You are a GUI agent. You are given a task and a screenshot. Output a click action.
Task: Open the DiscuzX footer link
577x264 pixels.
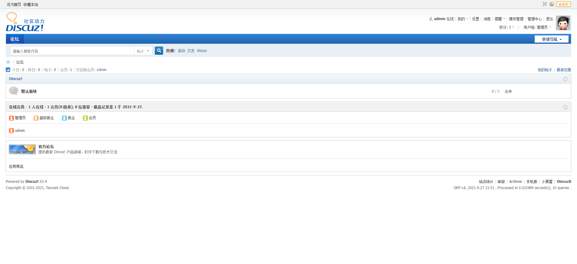tap(564, 182)
